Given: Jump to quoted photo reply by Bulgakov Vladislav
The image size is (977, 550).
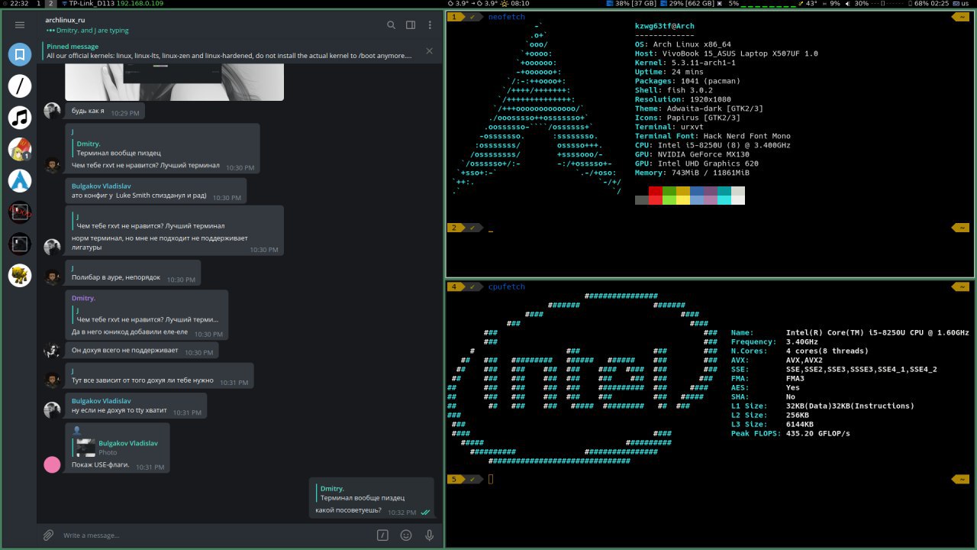Looking at the screenshot, I should tap(117, 447).
